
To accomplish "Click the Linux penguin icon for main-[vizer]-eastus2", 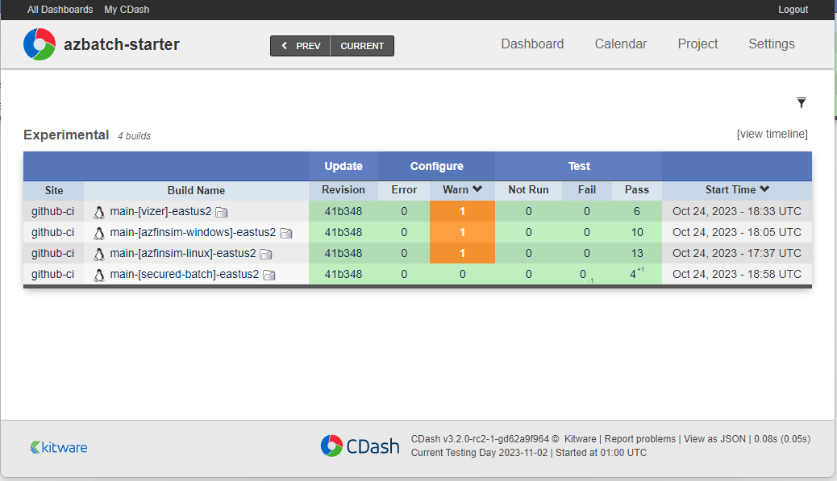I will tap(98, 211).
